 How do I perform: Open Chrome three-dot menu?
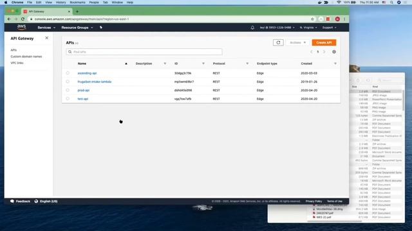point(344,19)
